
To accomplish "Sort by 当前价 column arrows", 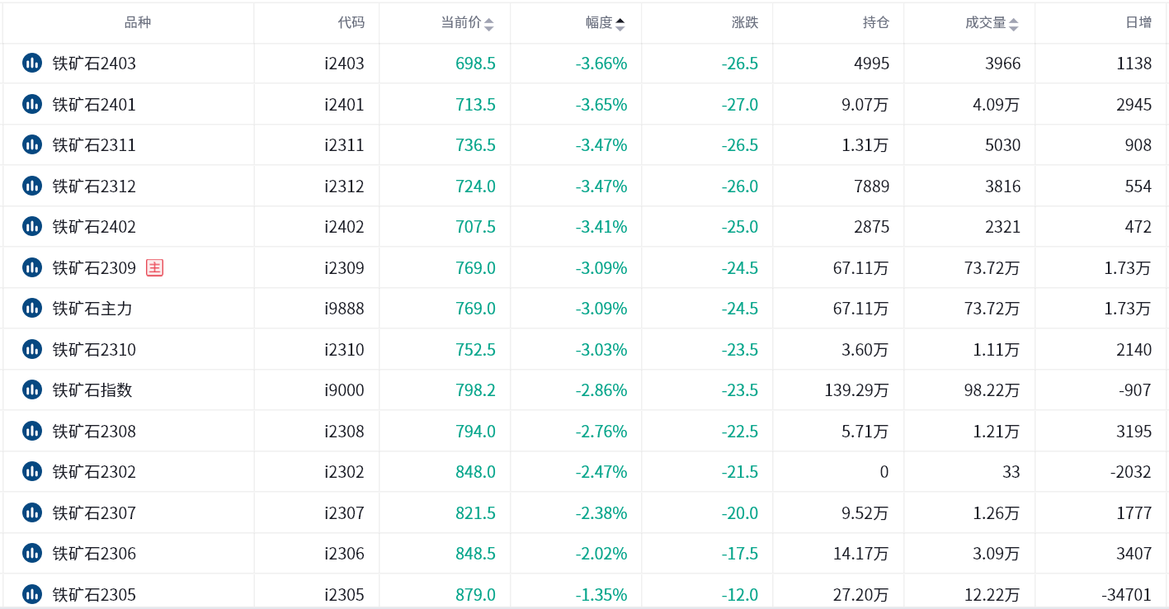I will [488, 24].
